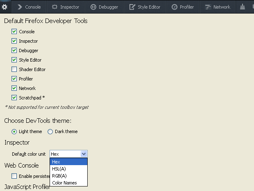Screen dimensions: 254x191
Task: Click the Web Console section heading
Action: click(x=22, y=166)
